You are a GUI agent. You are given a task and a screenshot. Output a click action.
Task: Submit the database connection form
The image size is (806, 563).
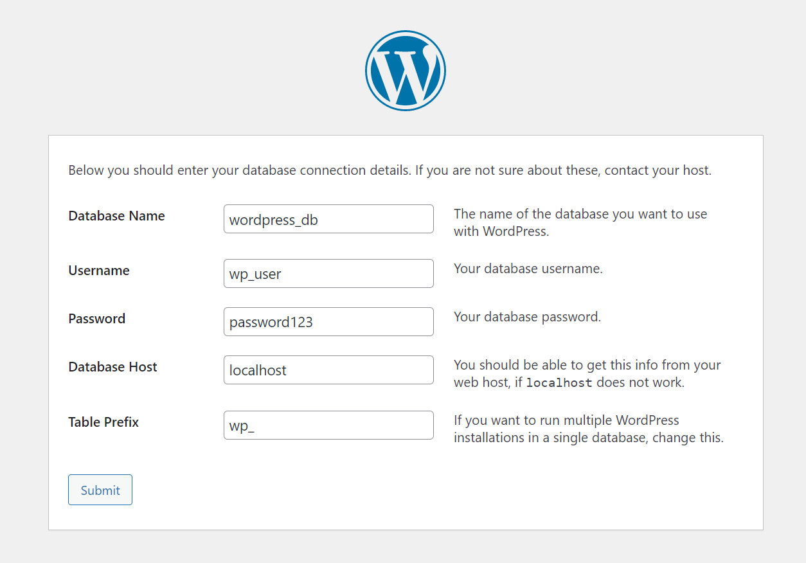click(x=100, y=490)
